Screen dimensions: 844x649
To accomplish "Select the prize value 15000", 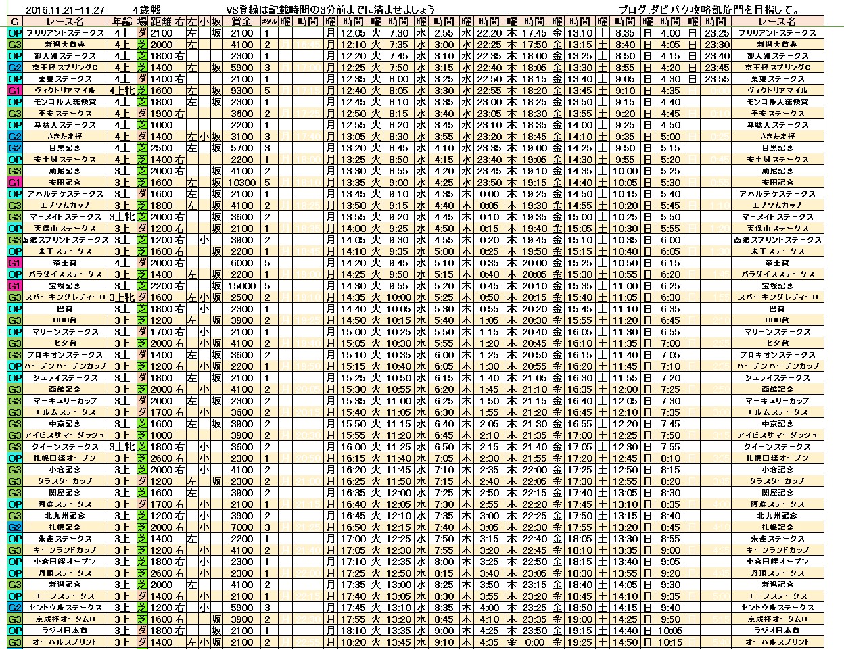I will [241, 286].
